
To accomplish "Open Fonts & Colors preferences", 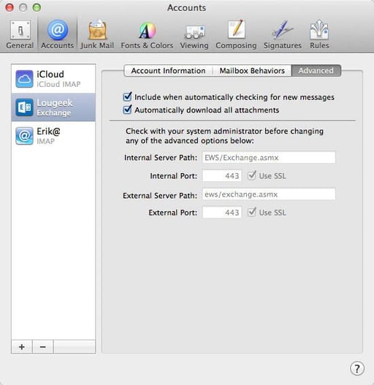I will coord(147,34).
